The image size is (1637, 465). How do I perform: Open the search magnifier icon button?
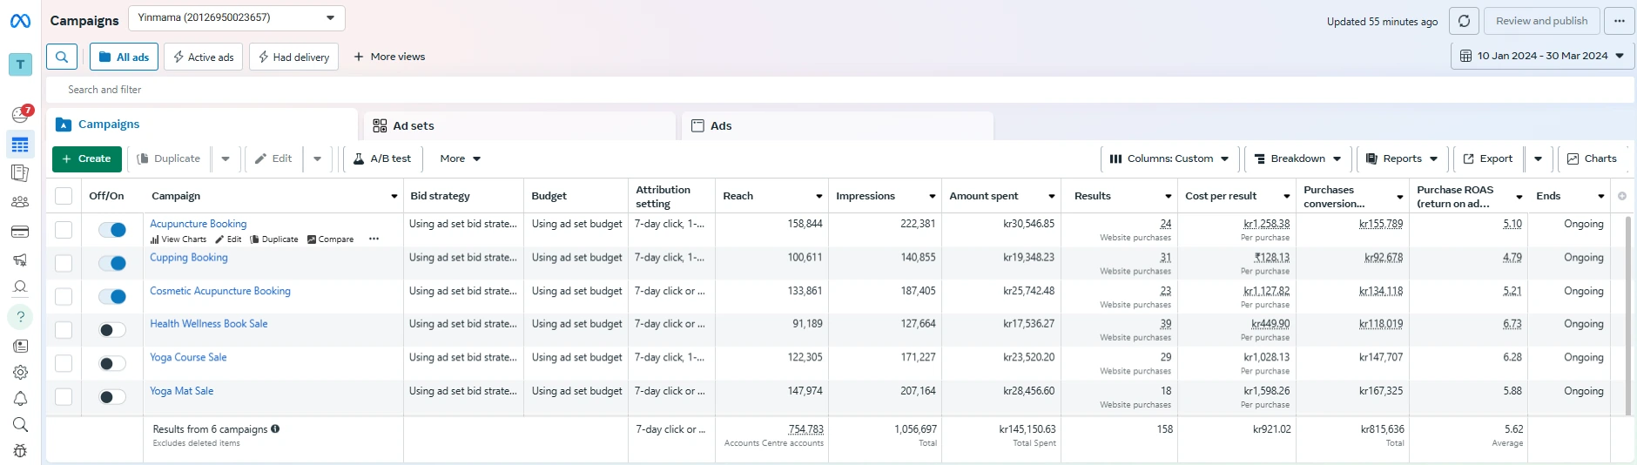[x=62, y=57]
